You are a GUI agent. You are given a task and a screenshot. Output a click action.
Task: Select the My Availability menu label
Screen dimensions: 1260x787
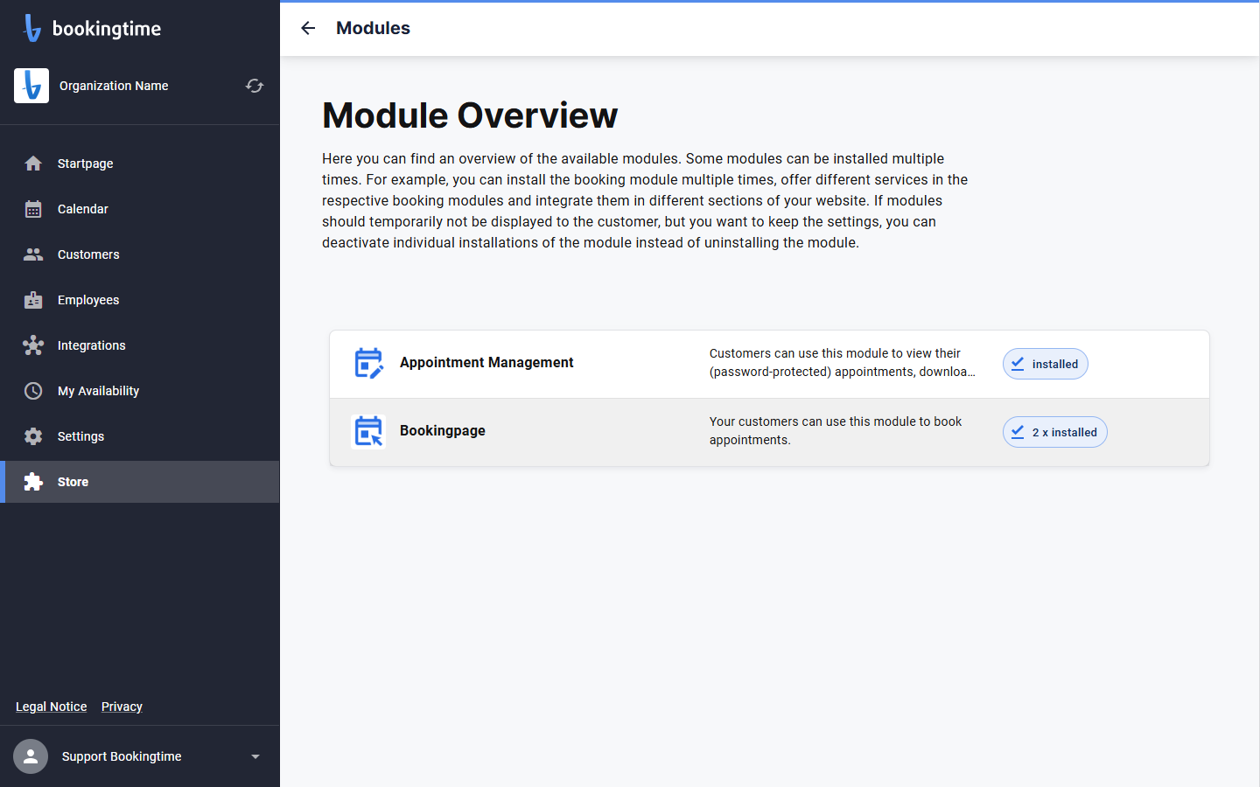click(x=98, y=391)
